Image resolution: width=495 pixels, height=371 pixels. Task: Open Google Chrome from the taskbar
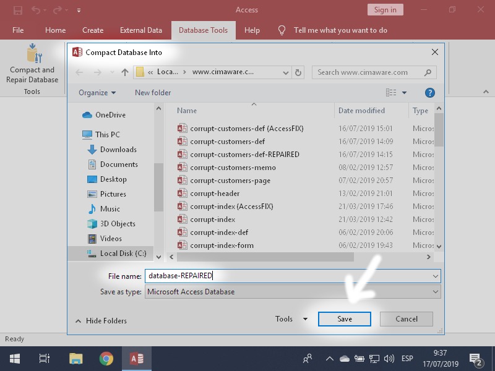tap(106, 359)
